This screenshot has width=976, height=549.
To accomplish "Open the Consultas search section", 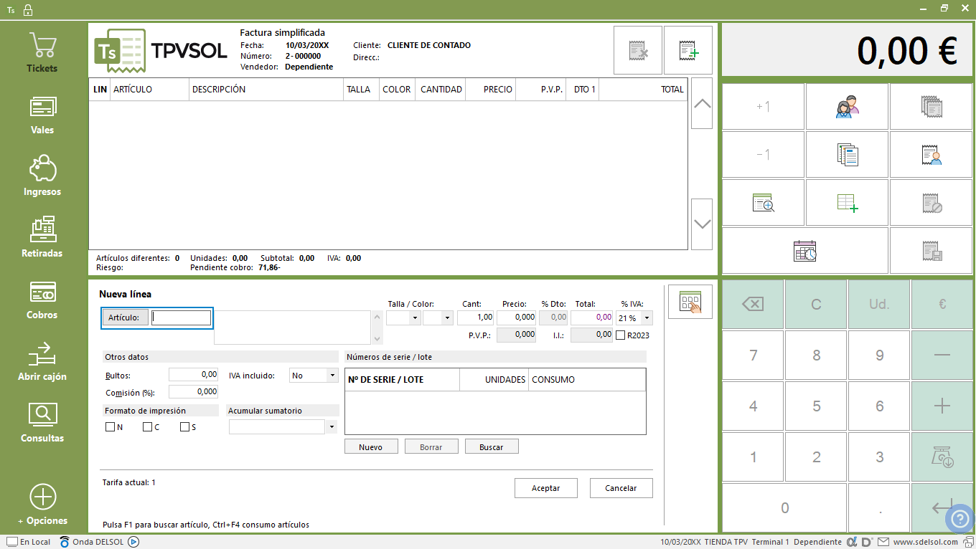I will coord(42,424).
